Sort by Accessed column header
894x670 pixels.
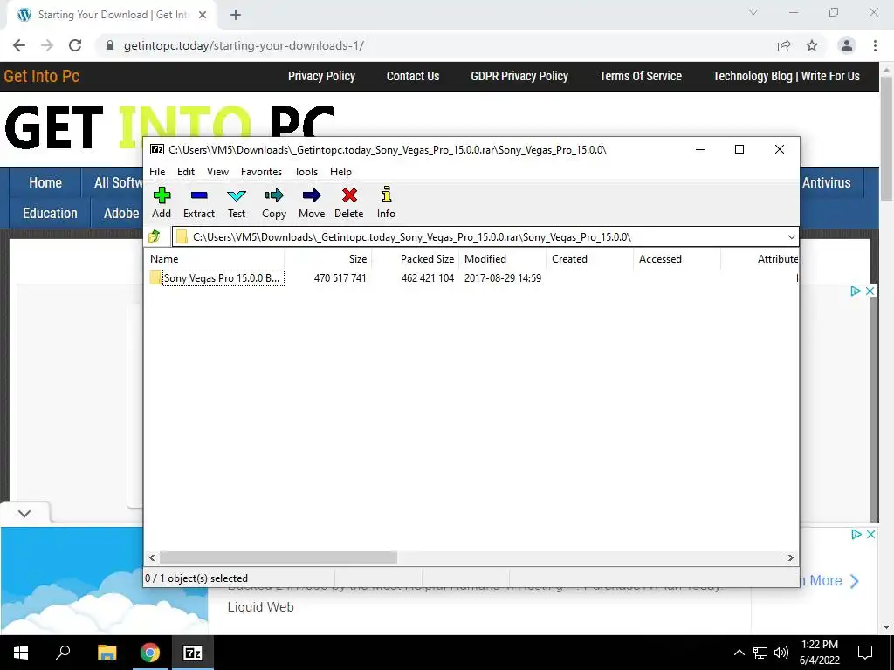677,258
